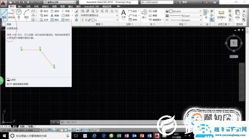This screenshot has height=139, width=249.
Task: Open the Autodesk 360 ribbon tab
Action: pyautogui.click(x=92, y=7)
